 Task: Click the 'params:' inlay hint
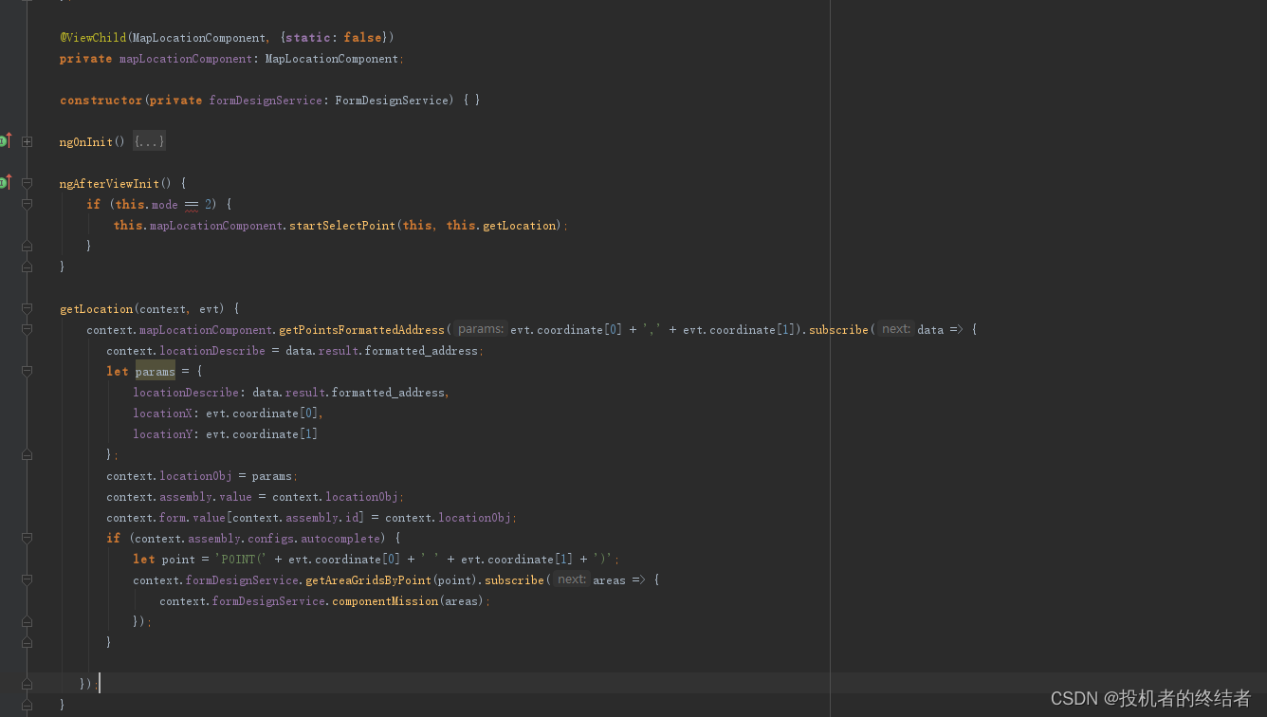[480, 329]
